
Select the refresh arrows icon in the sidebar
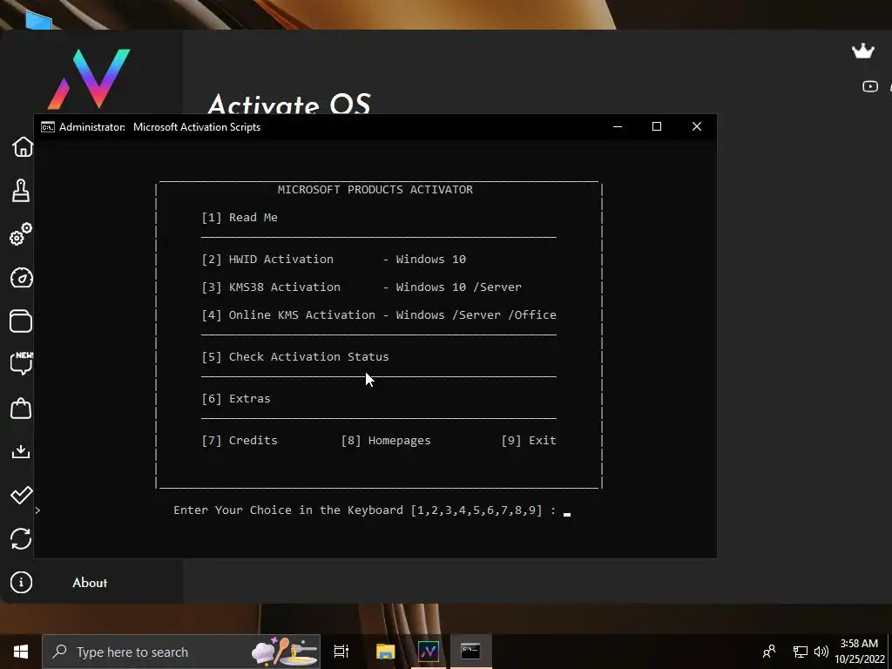tap(21, 538)
